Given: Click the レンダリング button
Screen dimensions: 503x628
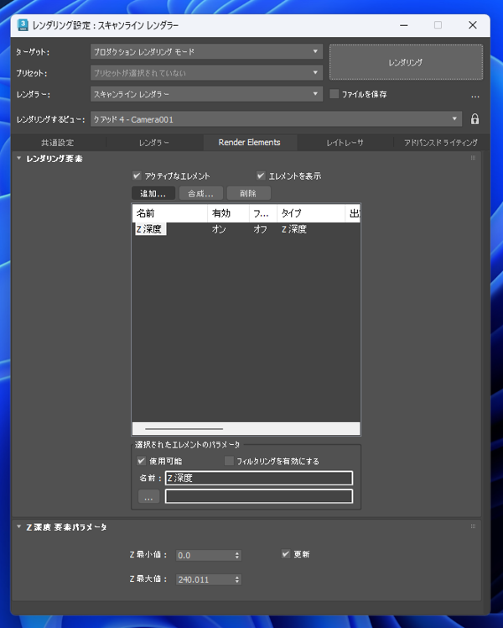Looking at the screenshot, I should 406,62.
